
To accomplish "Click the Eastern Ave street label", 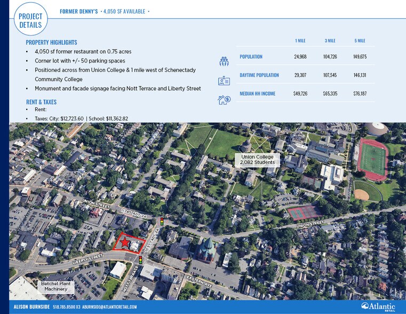I will 200,281.
